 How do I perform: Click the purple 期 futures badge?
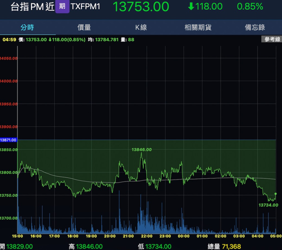point(62,6)
